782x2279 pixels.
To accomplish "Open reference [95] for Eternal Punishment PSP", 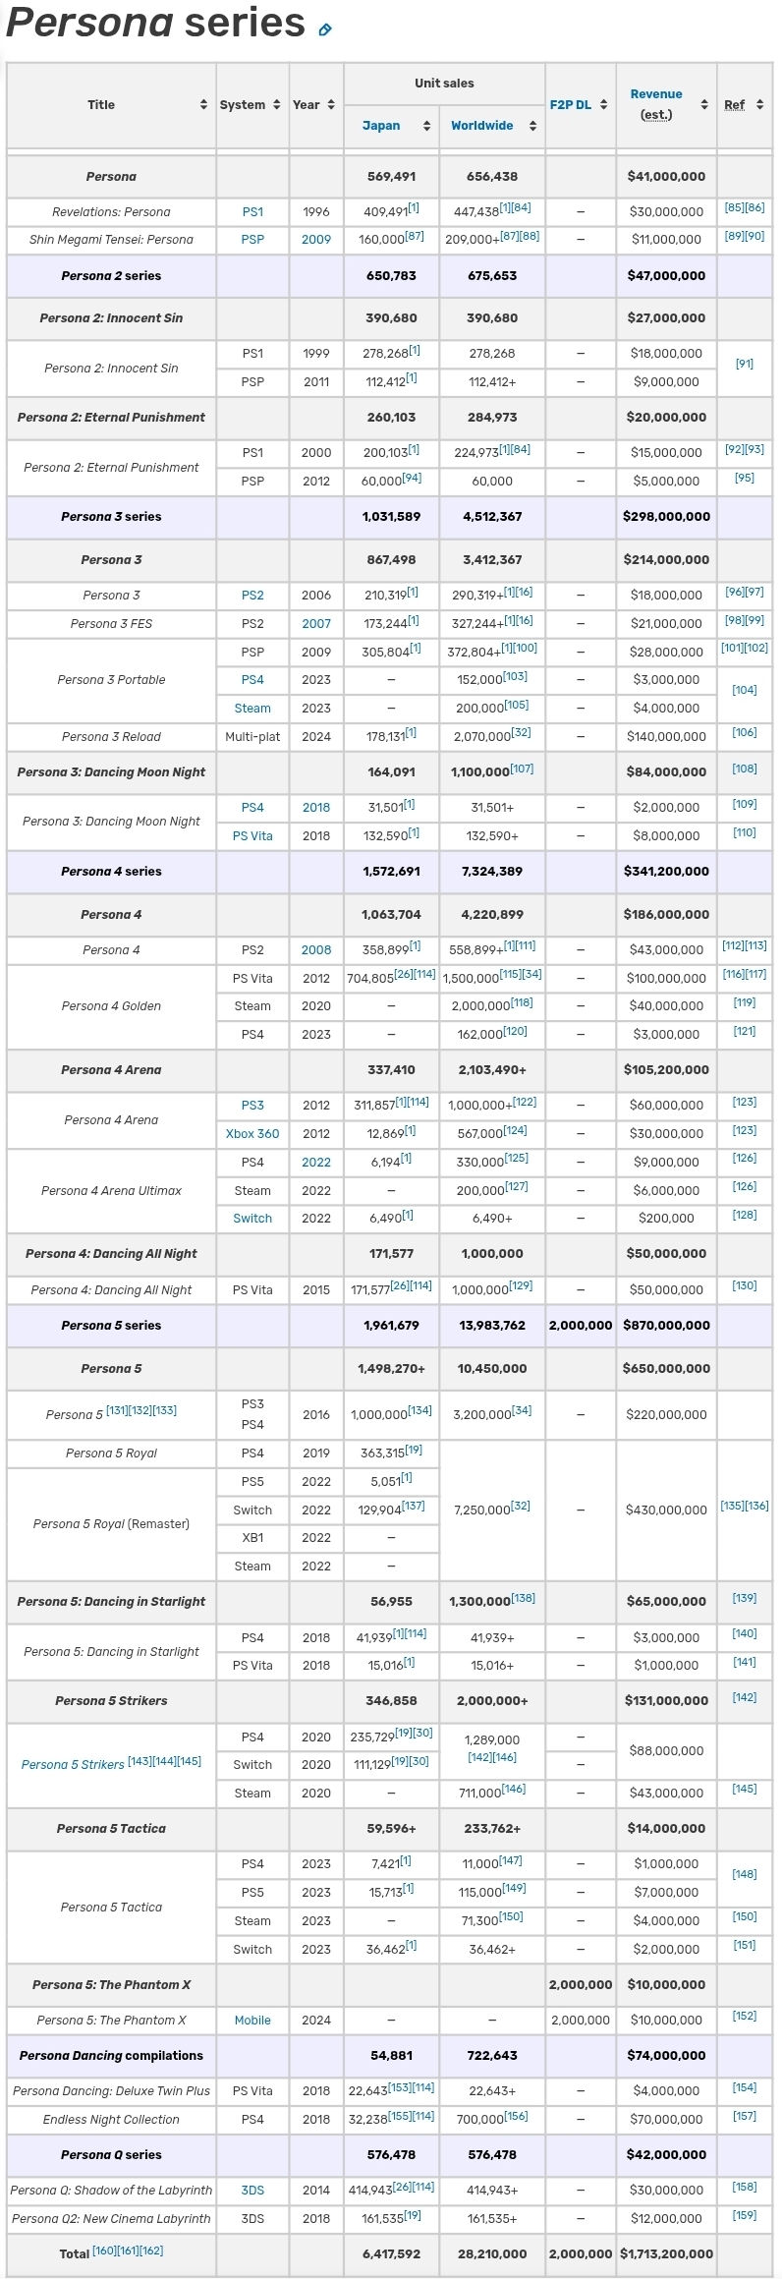I will coord(745,478).
